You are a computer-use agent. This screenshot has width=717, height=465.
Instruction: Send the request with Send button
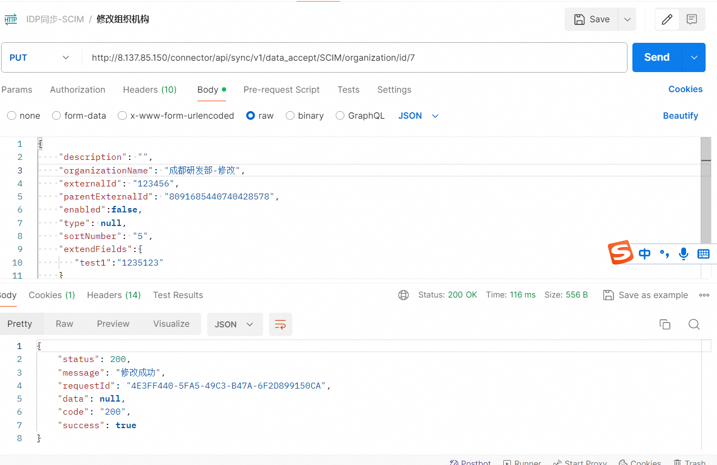click(x=657, y=57)
